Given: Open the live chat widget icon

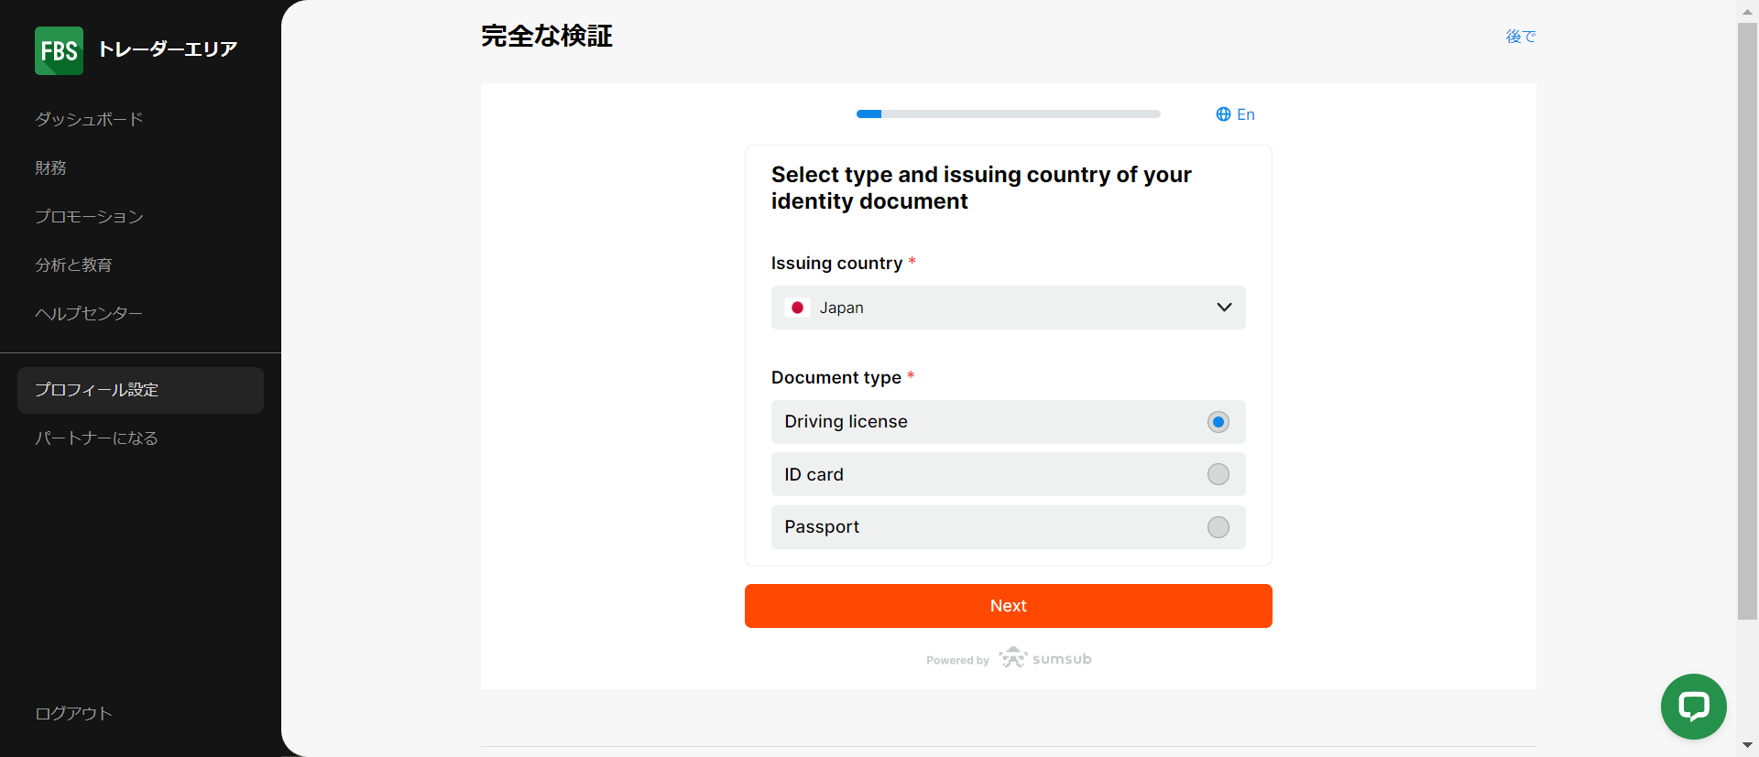Looking at the screenshot, I should [1692, 706].
